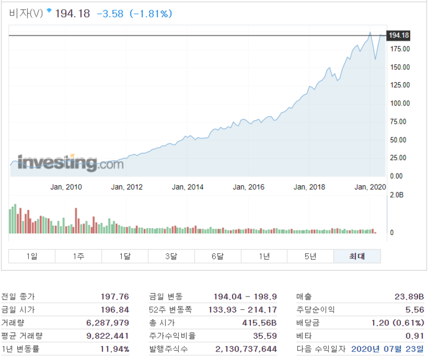Screen dimensions: 428x357
Task: Click the 175.00 price axis label
Action: (400, 49)
